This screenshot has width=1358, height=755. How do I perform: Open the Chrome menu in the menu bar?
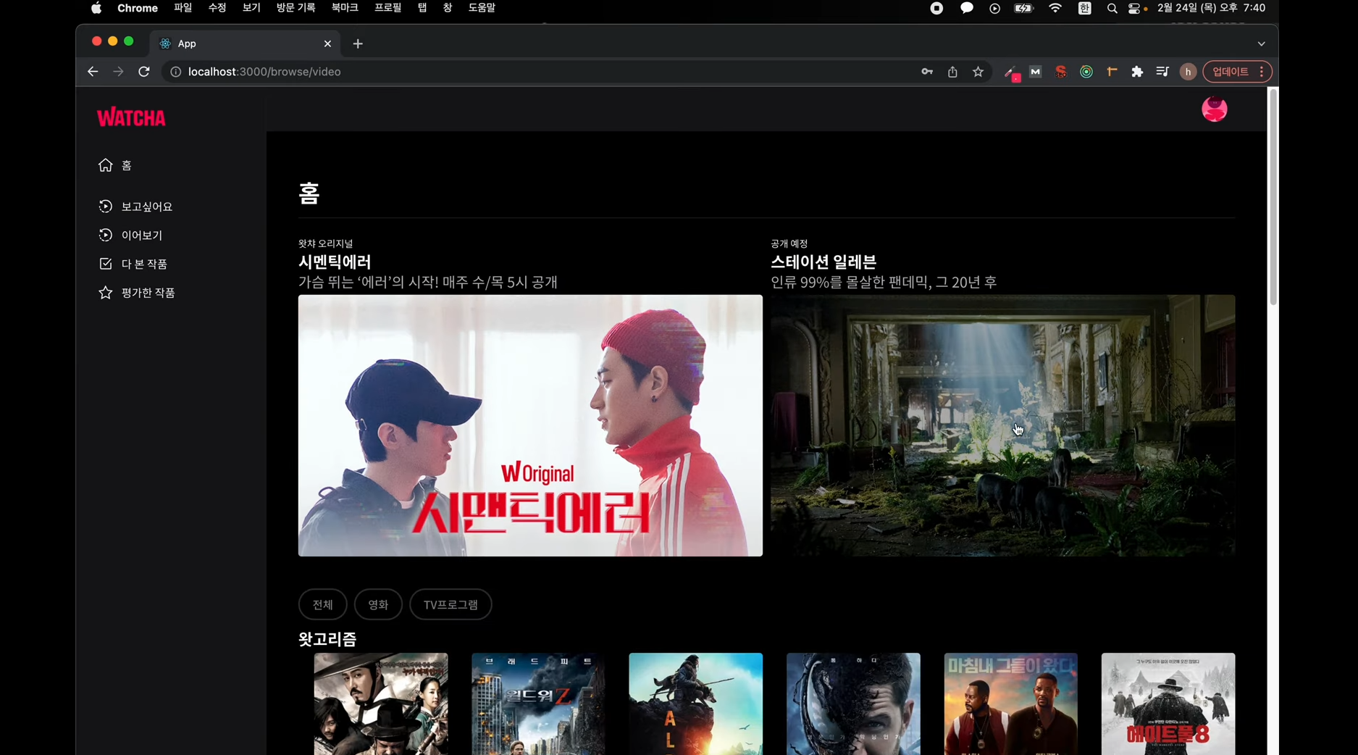pos(138,8)
